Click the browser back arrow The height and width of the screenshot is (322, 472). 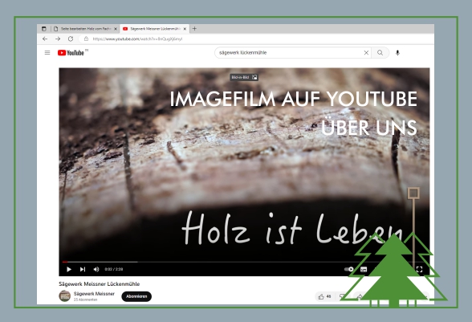tap(45, 39)
